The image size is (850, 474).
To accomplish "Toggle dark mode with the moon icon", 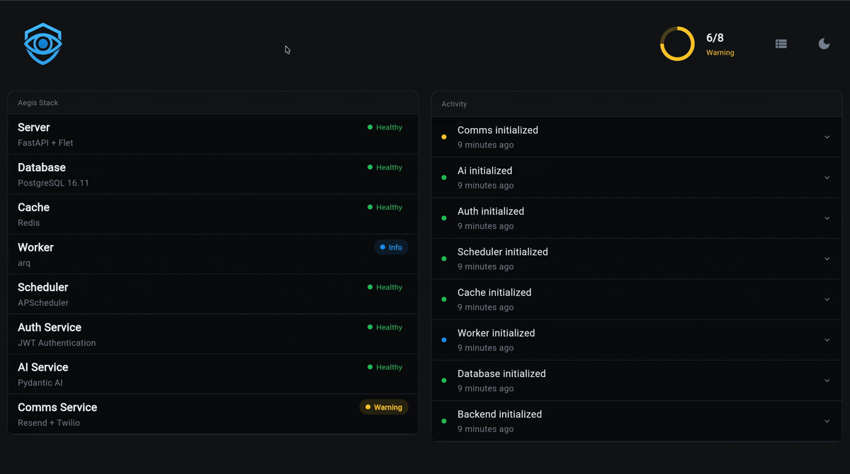I will 824,44.
